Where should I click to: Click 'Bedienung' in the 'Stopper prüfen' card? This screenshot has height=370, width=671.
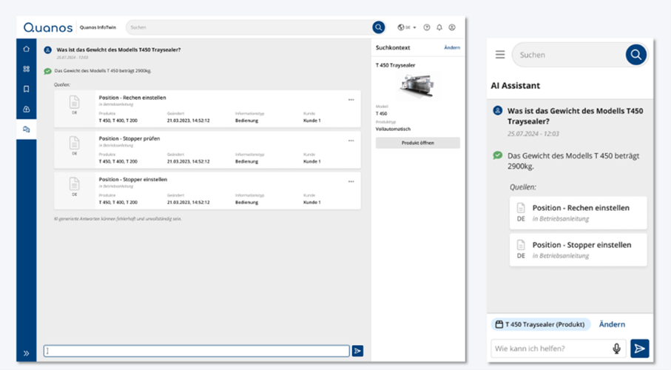pos(246,161)
